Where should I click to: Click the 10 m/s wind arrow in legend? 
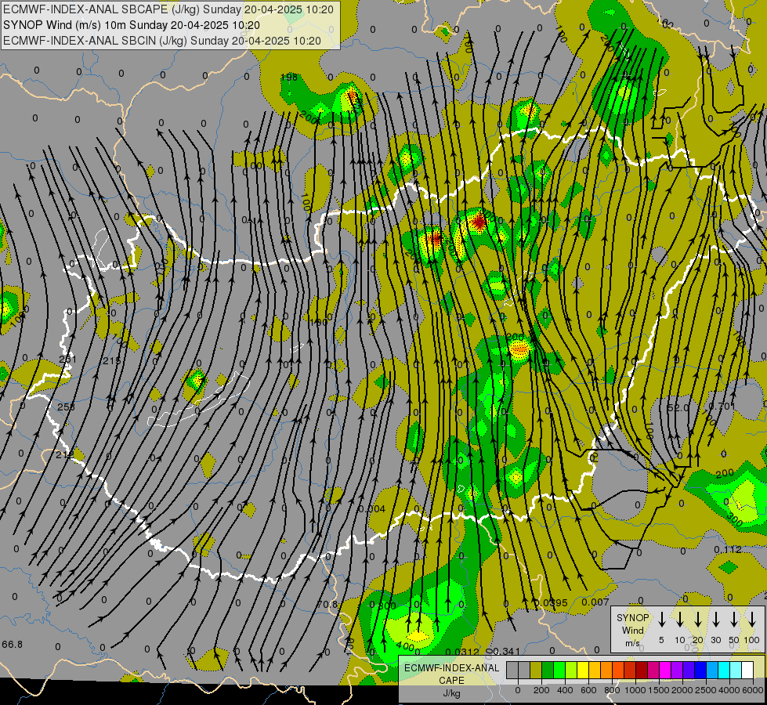679,620
